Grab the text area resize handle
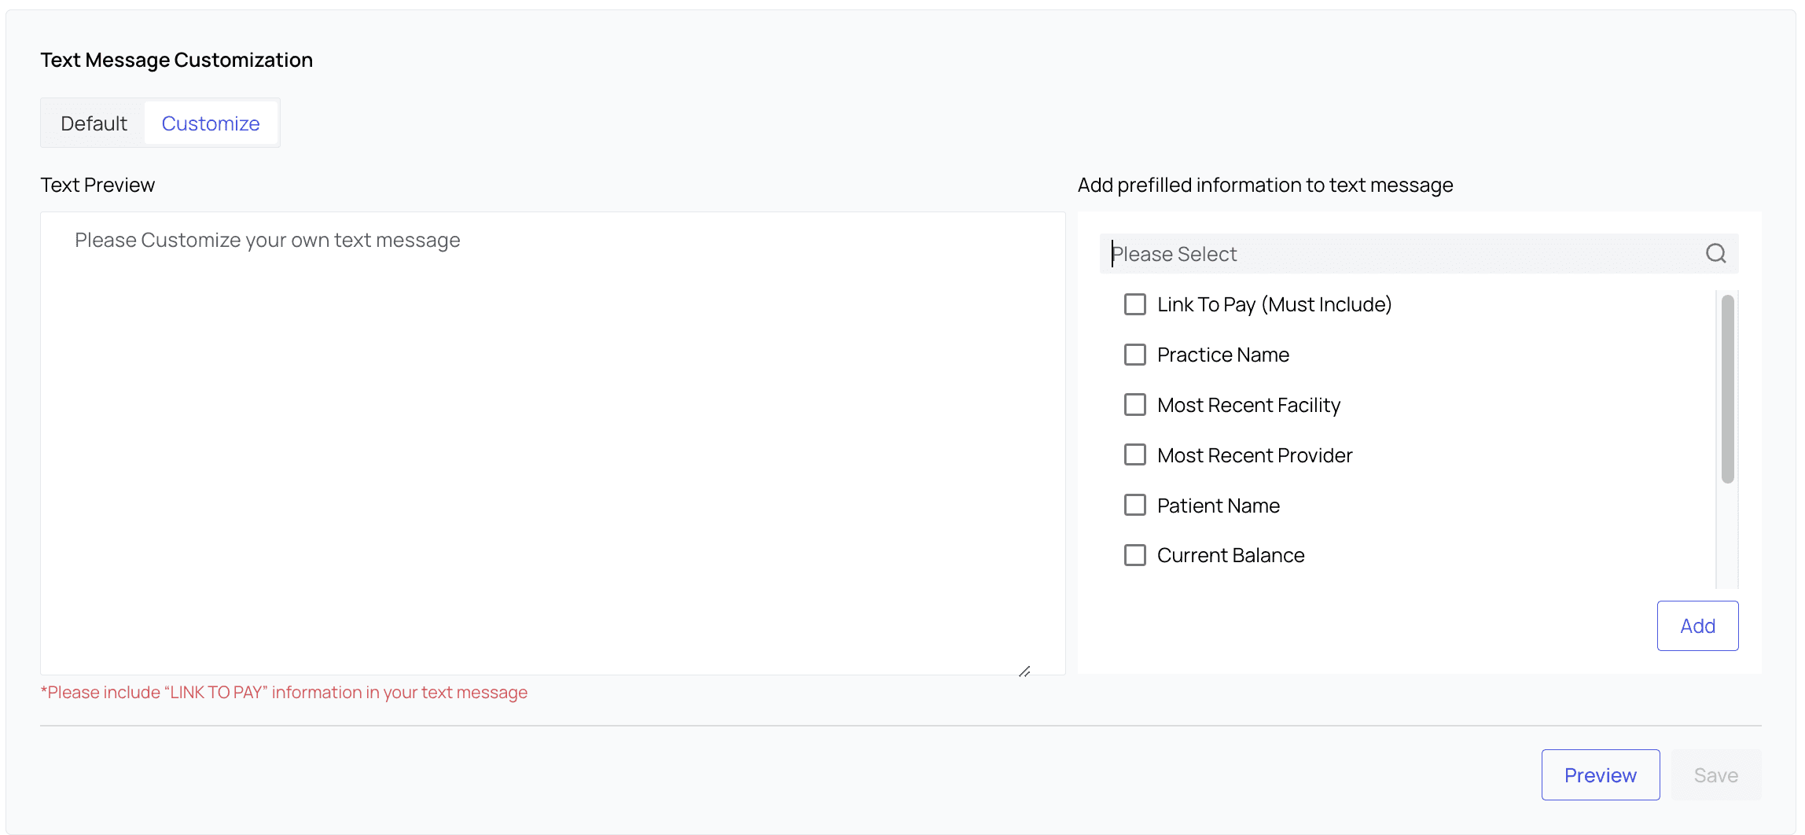The width and height of the screenshot is (1805, 835). pos(1024,671)
